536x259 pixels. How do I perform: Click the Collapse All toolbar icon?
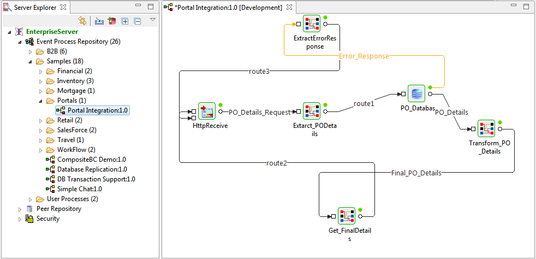[138, 21]
